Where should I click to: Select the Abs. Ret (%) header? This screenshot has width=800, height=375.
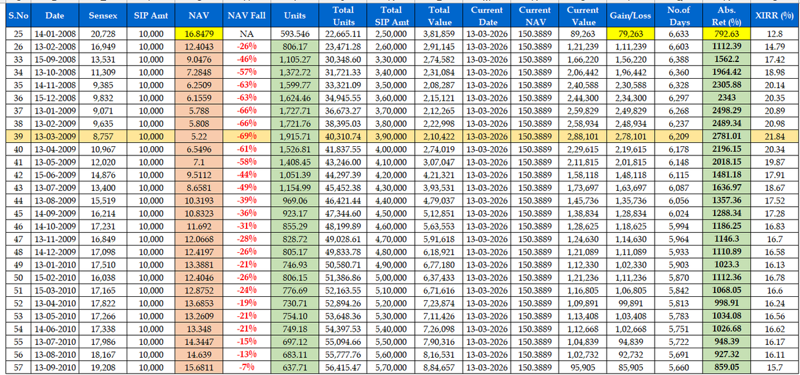726,16
